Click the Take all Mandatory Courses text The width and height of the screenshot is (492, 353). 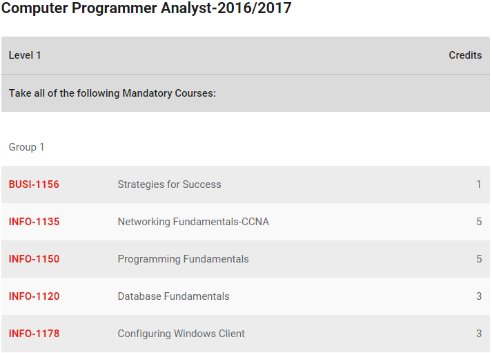(112, 93)
